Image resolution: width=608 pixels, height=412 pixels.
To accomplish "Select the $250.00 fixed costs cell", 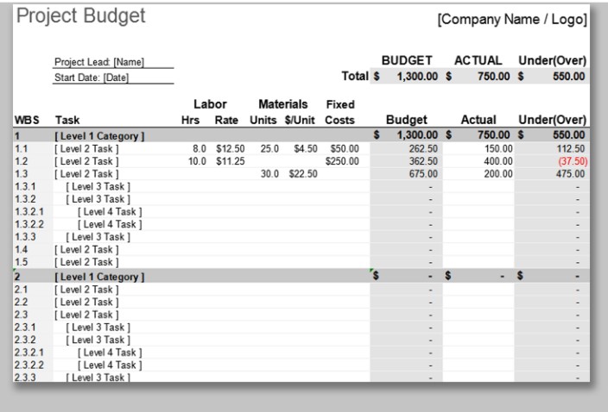I will (341, 160).
